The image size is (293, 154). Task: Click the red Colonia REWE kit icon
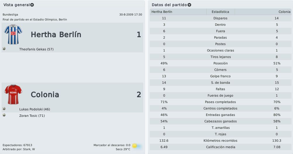[13, 95]
